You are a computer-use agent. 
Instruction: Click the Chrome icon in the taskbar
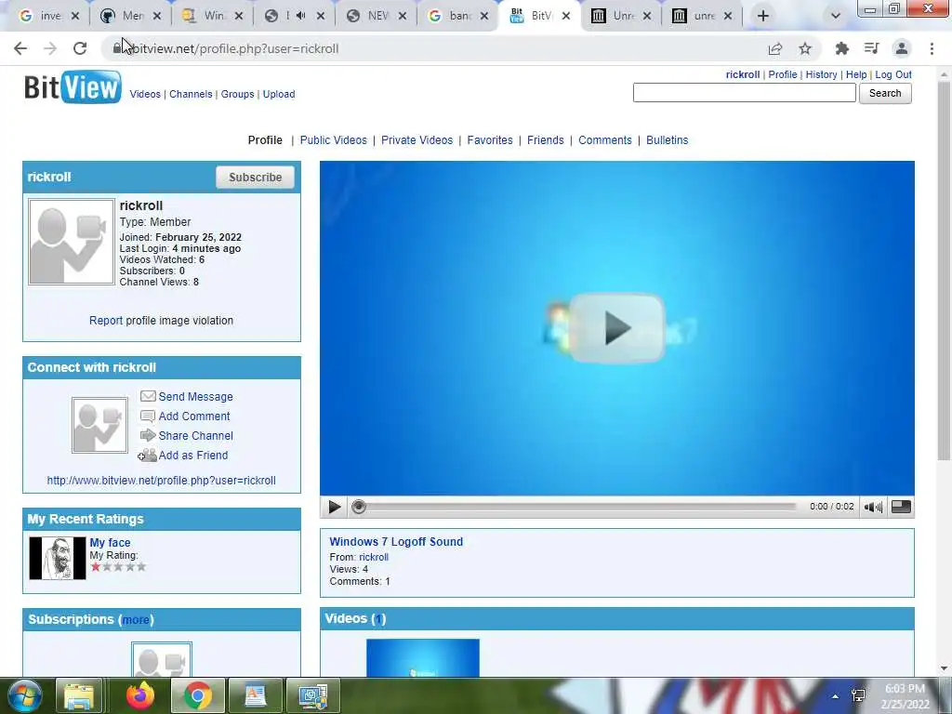[x=198, y=695]
